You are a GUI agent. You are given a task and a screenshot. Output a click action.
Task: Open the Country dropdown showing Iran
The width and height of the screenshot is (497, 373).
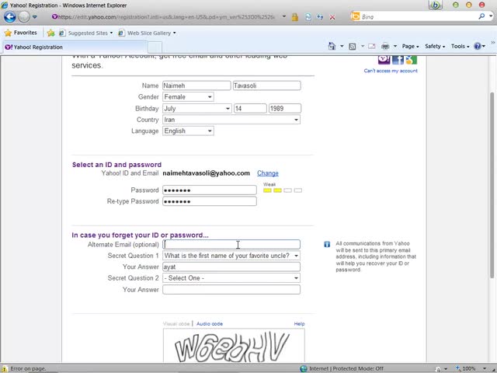(x=231, y=120)
